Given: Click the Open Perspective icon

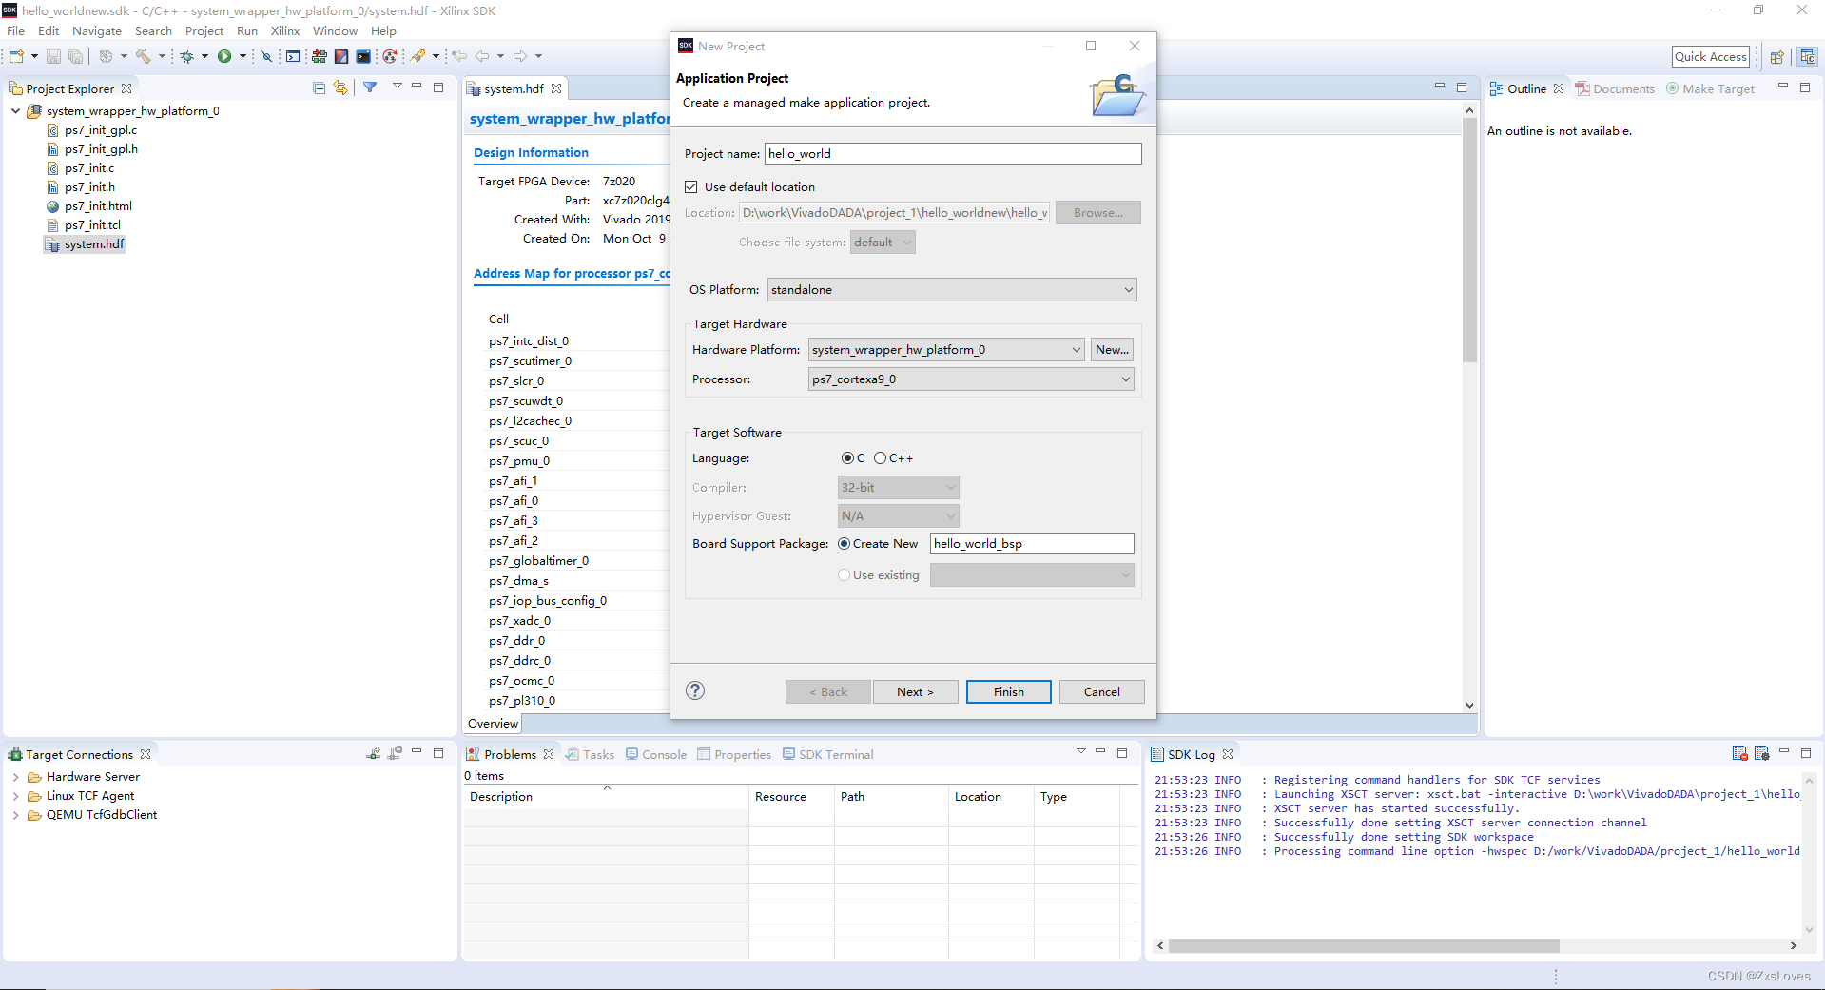Looking at the screenshot, I should pyautogui.click(x=1776, y=57).
